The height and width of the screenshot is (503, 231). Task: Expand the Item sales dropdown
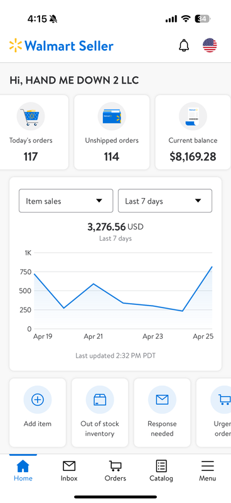click(66, 201)
